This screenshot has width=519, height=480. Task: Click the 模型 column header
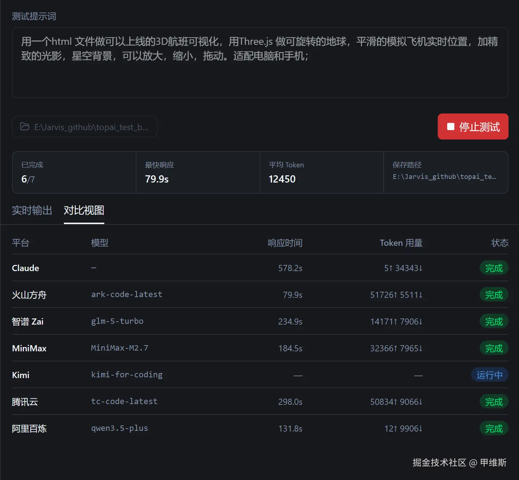(x=100, y=243)
